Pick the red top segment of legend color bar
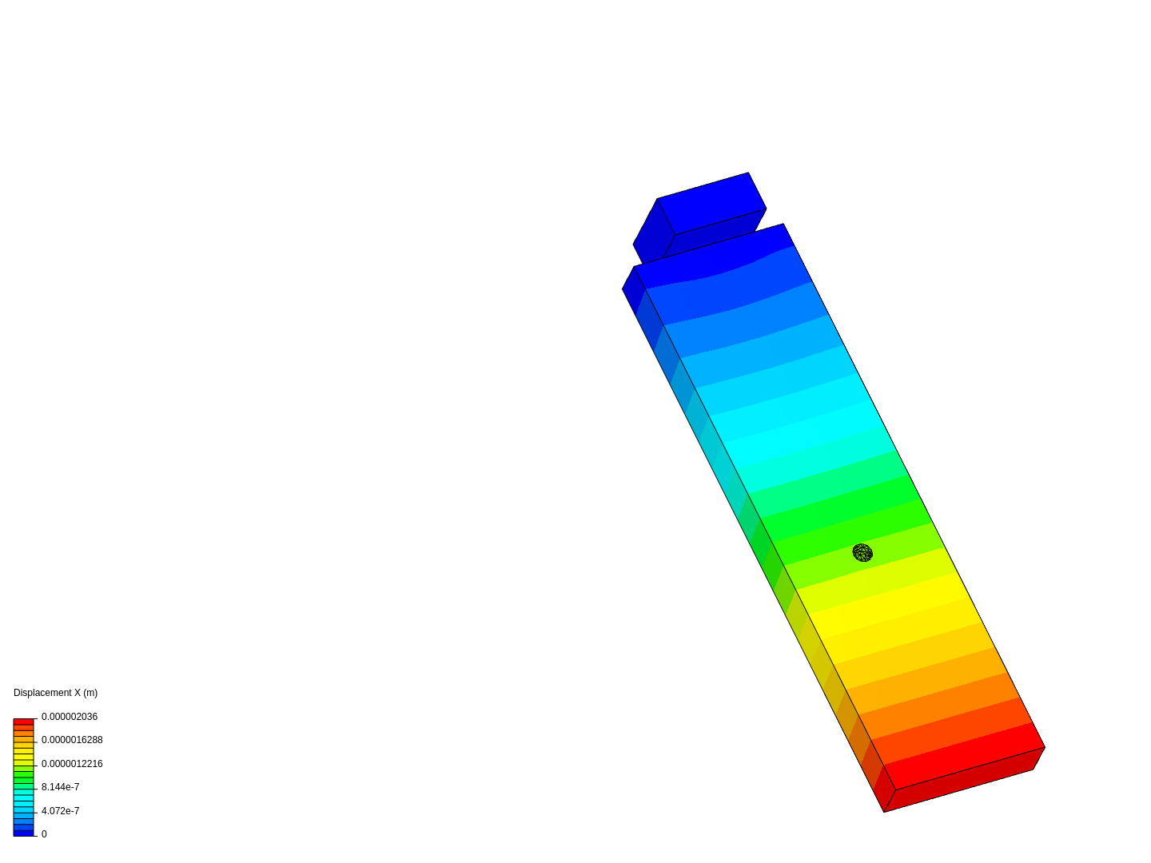1151x863 pixels. click(23, 722)
